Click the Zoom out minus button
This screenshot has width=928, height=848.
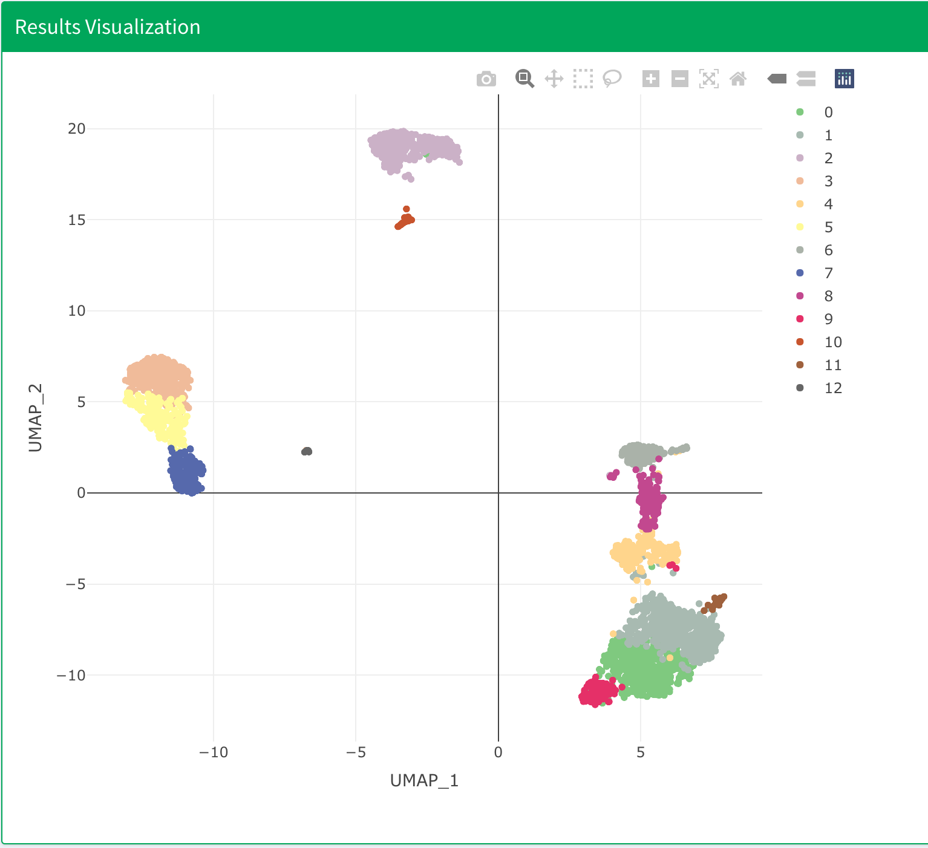[x=680, y=79]
